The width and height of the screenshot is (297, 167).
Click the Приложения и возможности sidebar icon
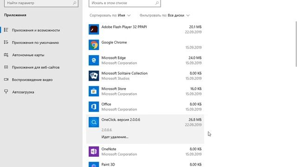coord(6,30)
